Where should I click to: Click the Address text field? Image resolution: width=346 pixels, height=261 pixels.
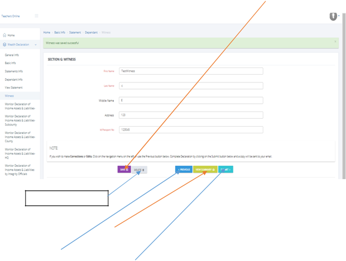pyautogui.click(x=191, y=115)
